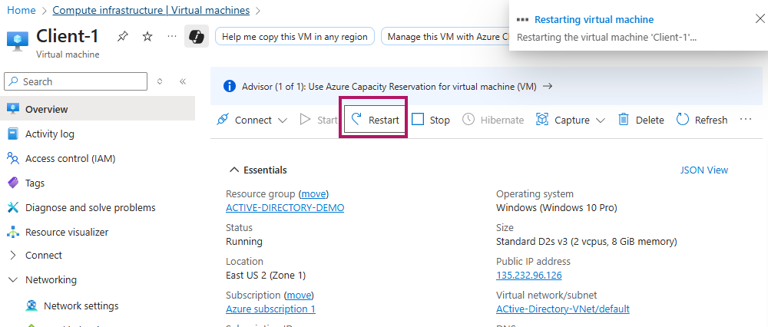
Task: Go to Home breadcrumb
Action: pos(22,10)
